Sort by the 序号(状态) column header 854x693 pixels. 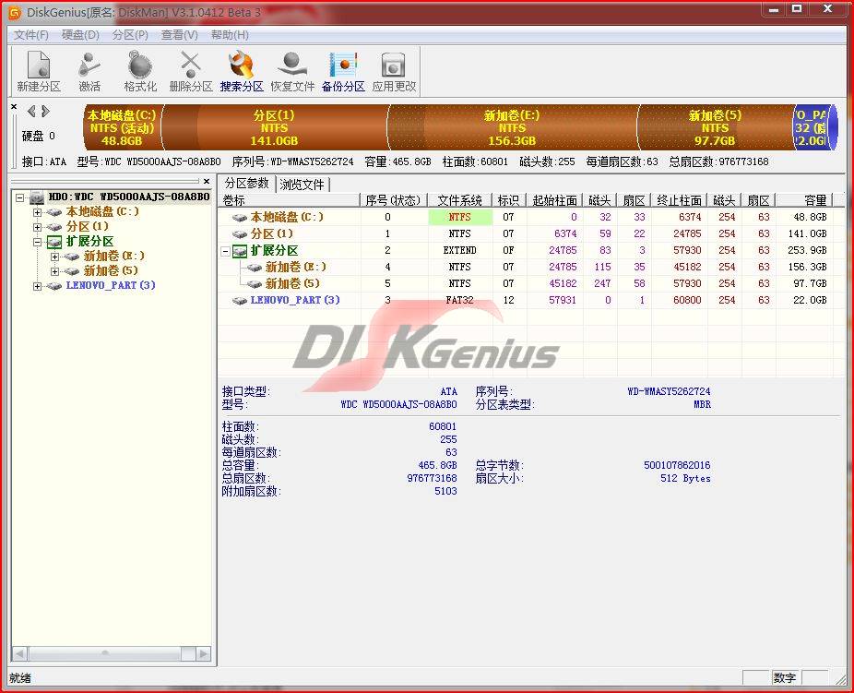point(394,200)
